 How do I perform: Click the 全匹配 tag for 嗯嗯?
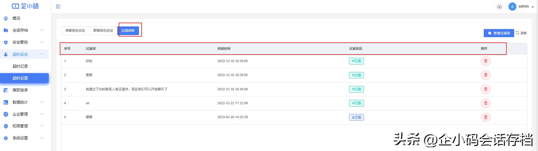tap(356, 117)
